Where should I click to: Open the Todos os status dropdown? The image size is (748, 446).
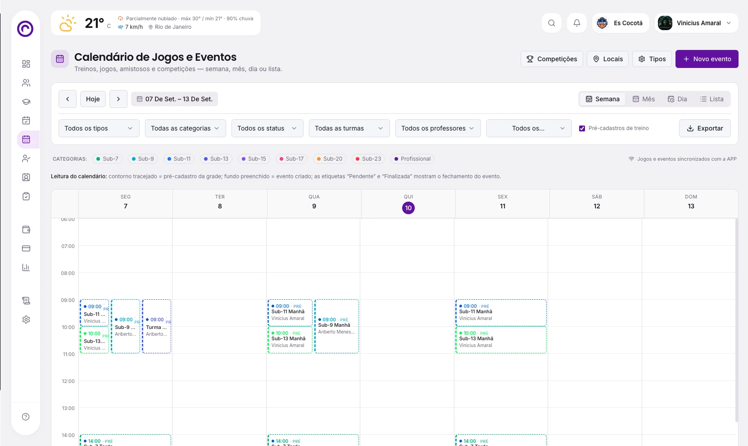[267, 128]
